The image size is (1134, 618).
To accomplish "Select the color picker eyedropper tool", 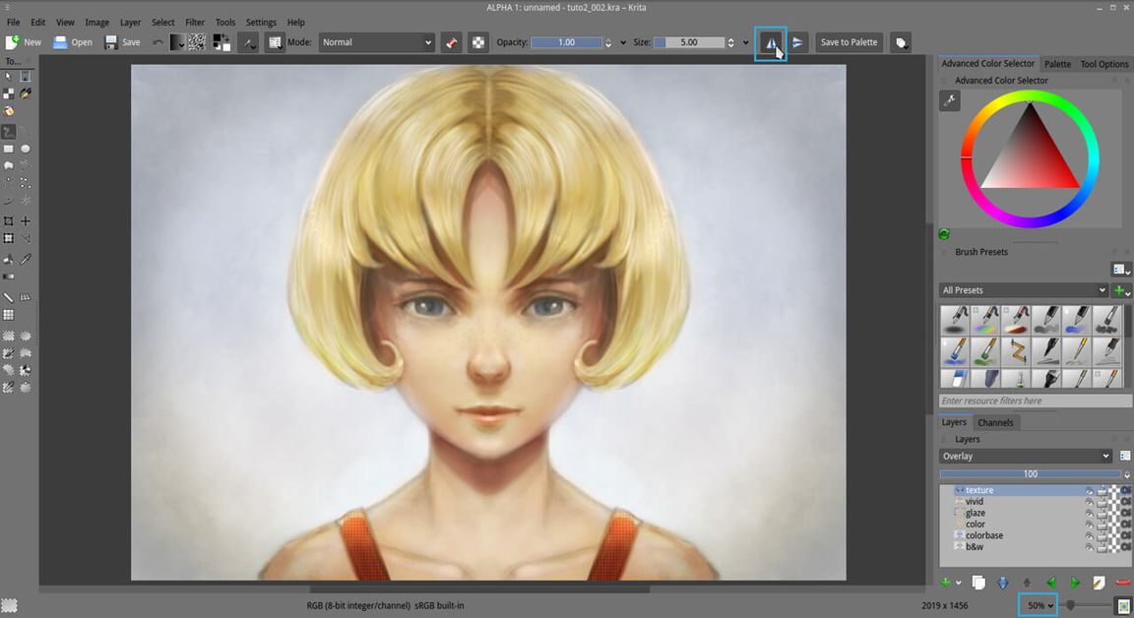I will pyautogui.click(x=26, y=259).
